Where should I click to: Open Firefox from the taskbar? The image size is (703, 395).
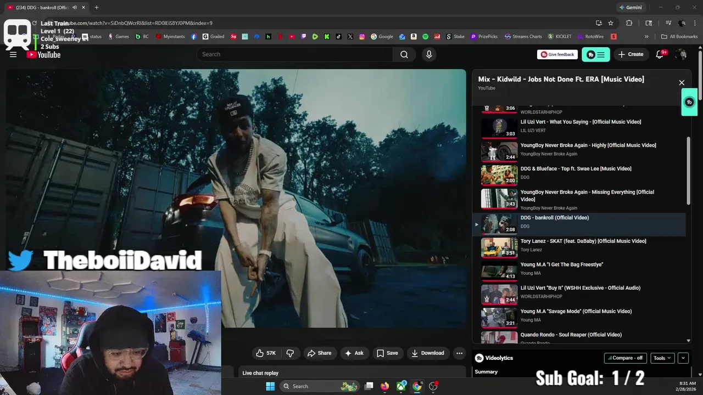(385, 386)
